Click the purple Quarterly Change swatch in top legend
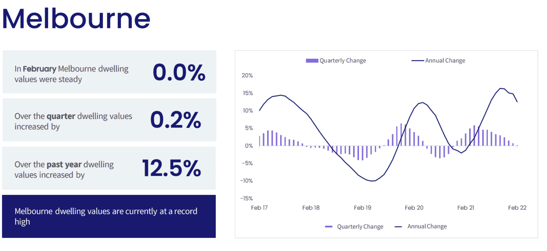 [312, 61]
